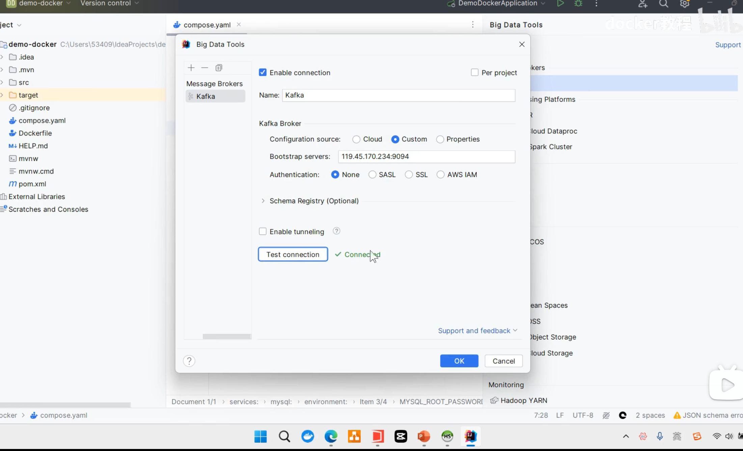Uncheck the Enable connection checkbox
Image resolution: width=743 pixels, height=451 pixels.
pos(263,72)
